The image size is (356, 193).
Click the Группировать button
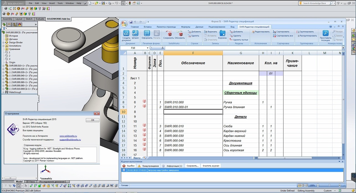305,32
